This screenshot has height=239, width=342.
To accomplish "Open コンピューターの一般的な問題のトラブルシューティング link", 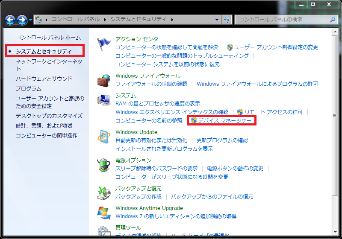I will point(182,56).
